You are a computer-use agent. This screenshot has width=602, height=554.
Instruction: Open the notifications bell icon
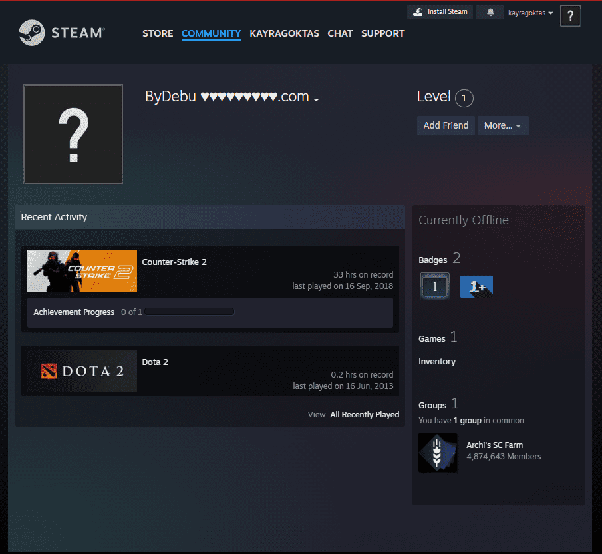pyautogui.click(x=490, y=13)
